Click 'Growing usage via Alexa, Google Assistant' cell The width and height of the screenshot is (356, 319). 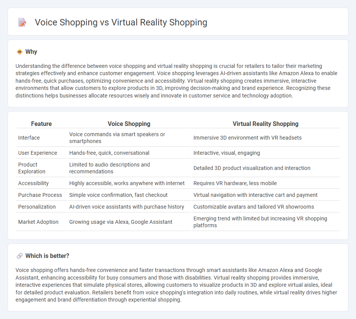(129, 222)
